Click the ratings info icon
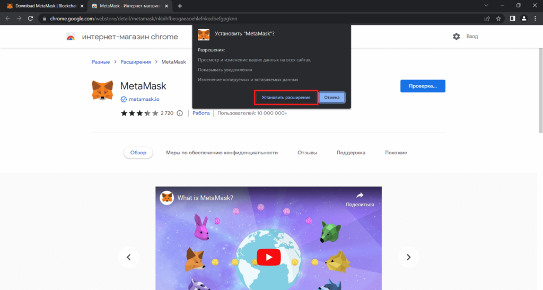The width and height of the screenshot is (543, 290). 179,113
